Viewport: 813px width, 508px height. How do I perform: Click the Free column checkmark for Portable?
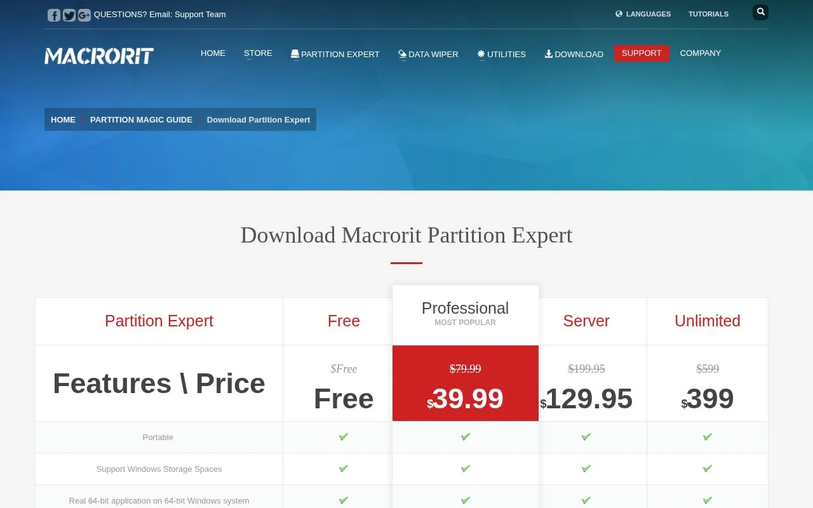[344, 437]
